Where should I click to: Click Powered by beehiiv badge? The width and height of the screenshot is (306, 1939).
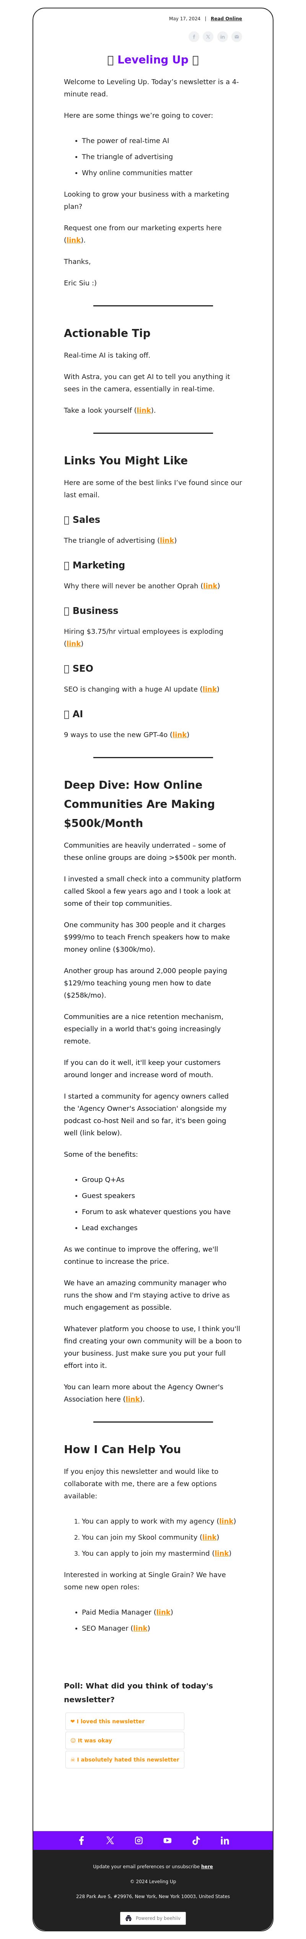[x=153, y=1918]
